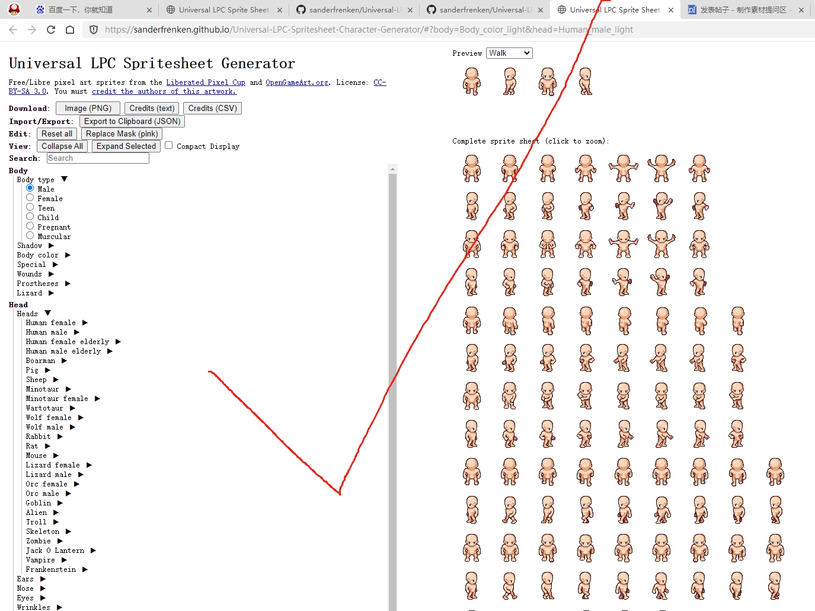Open the Liberated Pixel Cup link
815x611 pixels.
pyautogui.click(x=206, y=82)
